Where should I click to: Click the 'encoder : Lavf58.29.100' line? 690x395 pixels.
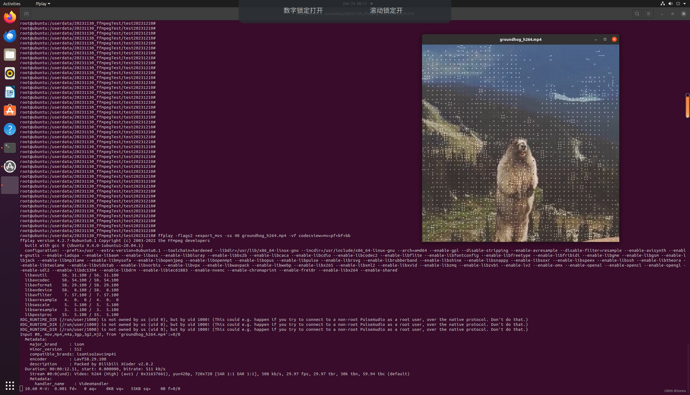pos(68,359)
